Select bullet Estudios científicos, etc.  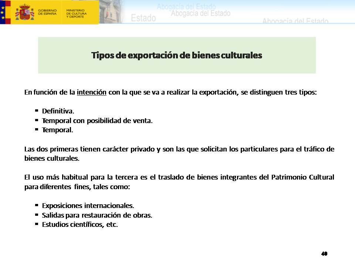[80, 225]
